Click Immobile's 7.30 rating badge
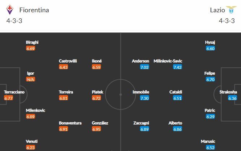Image resolution: width=241 pixels, height=151 pixels. coord(145,98)
